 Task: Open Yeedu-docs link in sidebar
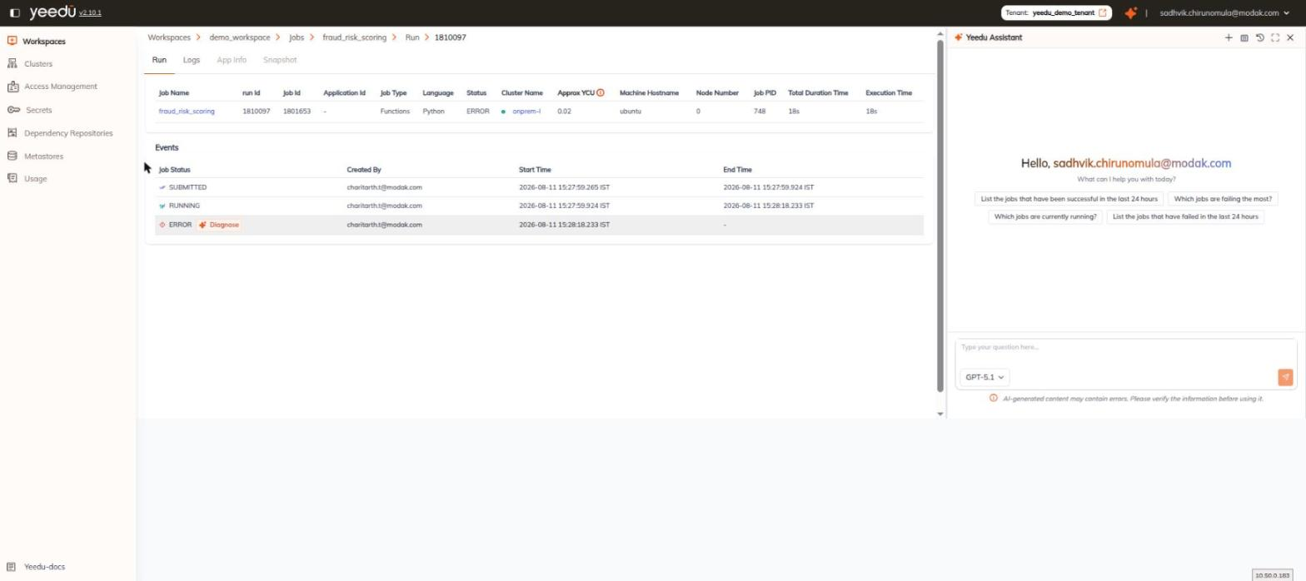[x=44, y=567]
